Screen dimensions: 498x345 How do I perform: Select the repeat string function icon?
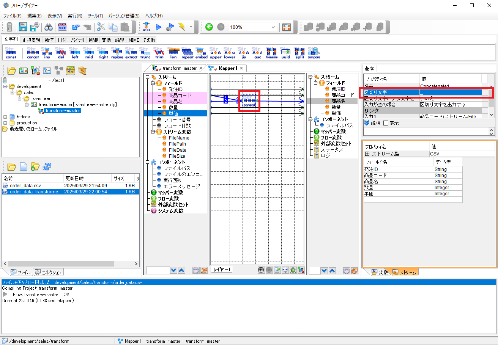[187, 53]
